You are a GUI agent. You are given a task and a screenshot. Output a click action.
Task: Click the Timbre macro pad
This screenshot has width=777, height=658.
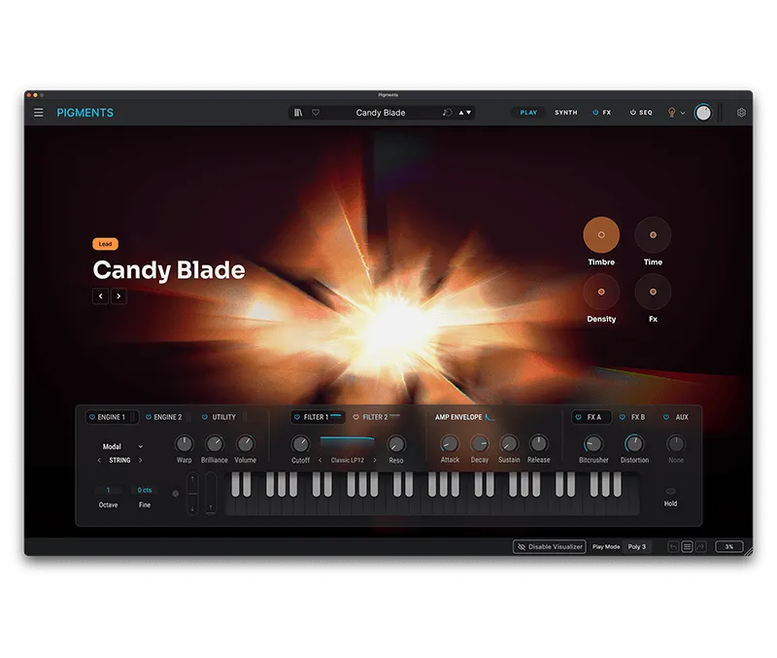coord(601,234)
